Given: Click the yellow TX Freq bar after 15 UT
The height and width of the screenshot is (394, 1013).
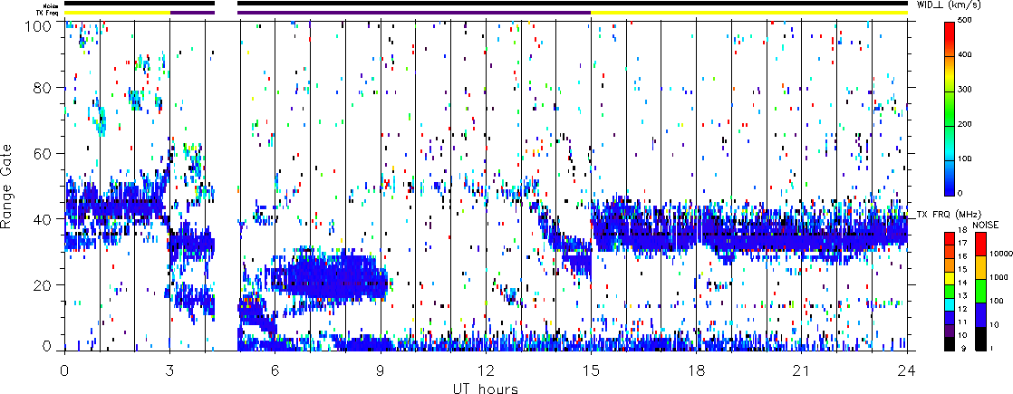Looking at the screenshot, I should coord(749,13).
